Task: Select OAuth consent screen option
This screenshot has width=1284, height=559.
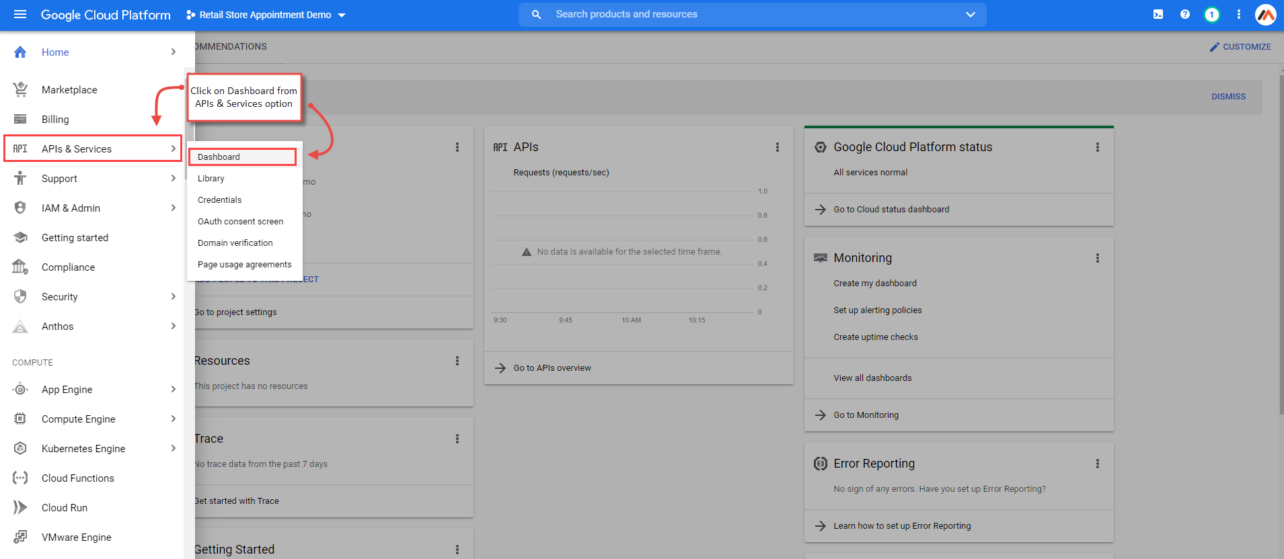Action: (244, 221)
